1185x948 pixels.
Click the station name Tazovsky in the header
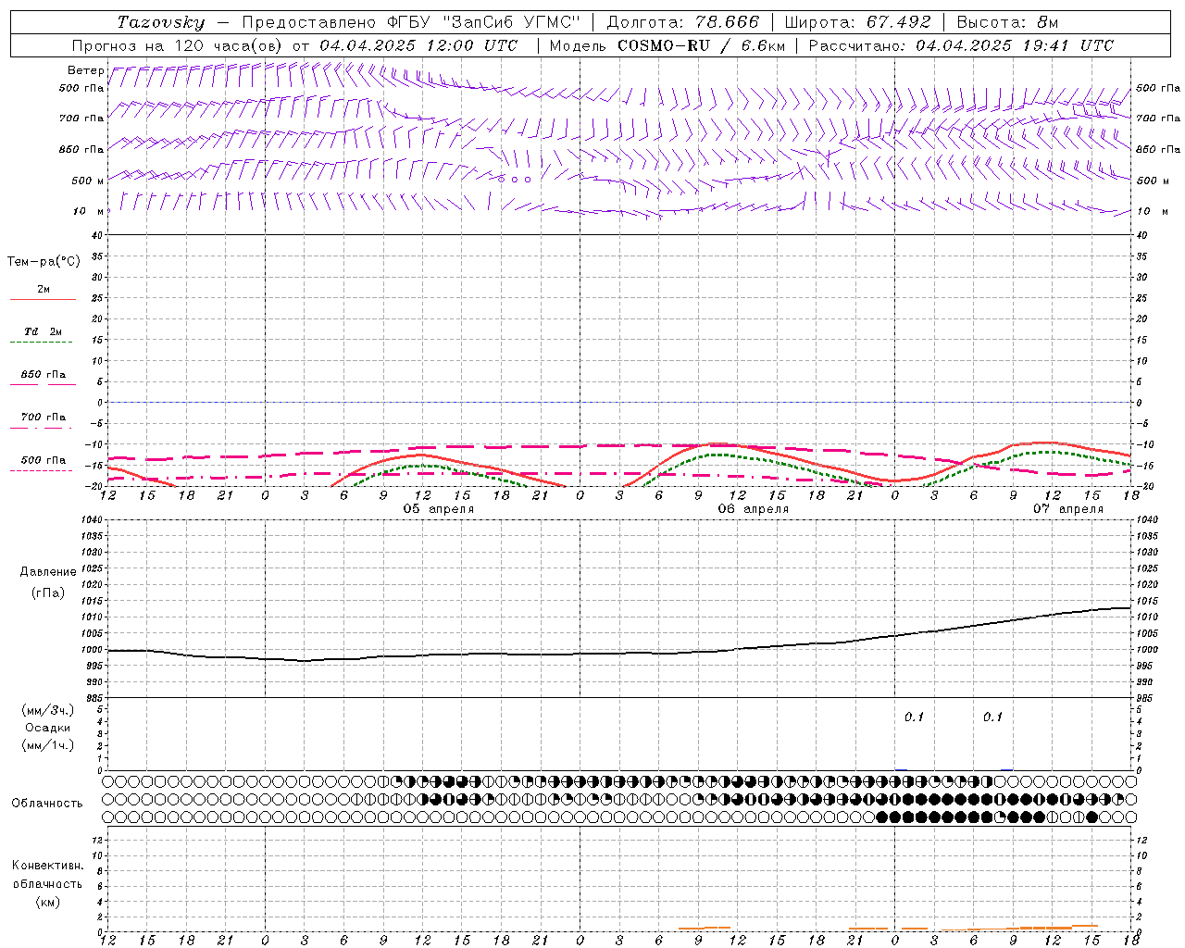(161, 22)
